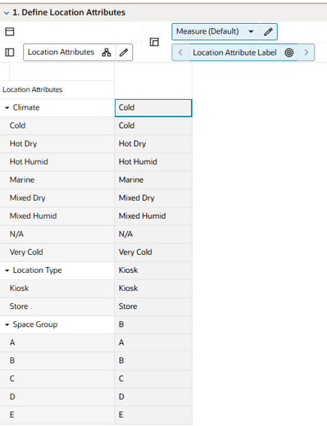
Task: Select the Mixed Dry row header
Action: click(57, 198)
